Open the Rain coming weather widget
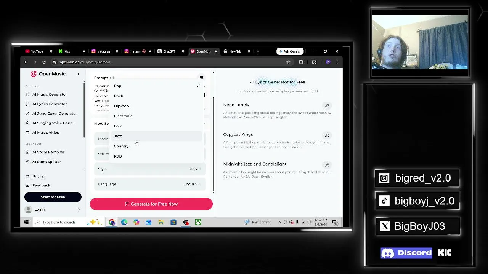Screen dimensions: 488x274 coord(258,222)
